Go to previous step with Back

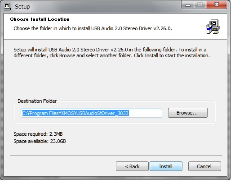click(x=132, y=166)
